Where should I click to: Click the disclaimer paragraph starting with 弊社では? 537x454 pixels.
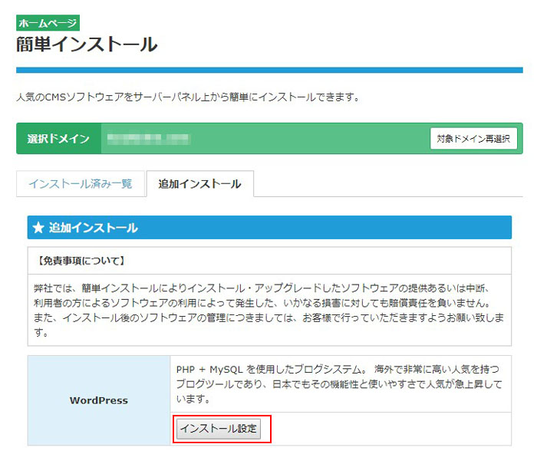pyautogui.click(x=268, y=310)
